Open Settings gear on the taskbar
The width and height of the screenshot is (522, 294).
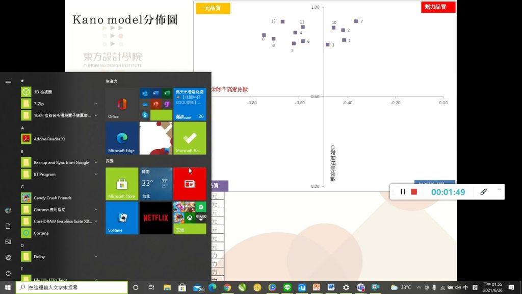coord(346,287)
